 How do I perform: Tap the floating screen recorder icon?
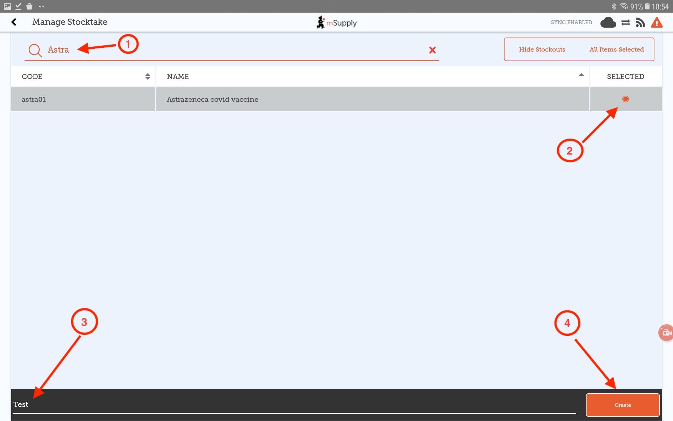(x=666, y=332)
